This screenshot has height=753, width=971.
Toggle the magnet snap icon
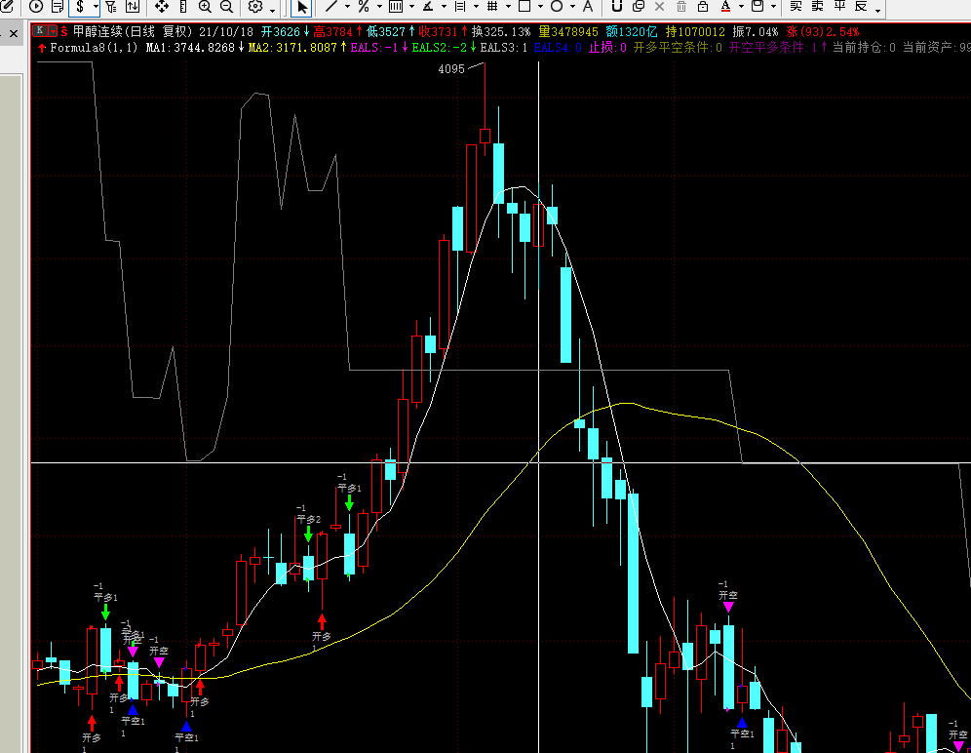coord(616,6)
